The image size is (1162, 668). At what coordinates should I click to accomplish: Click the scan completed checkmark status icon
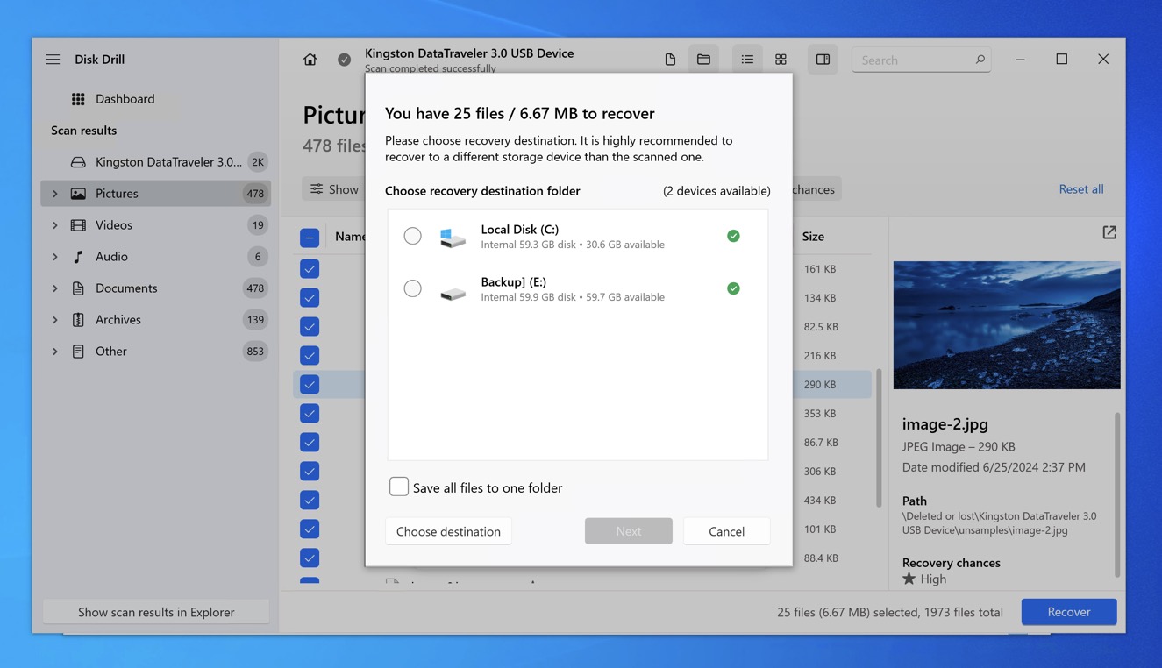[344, 60]
